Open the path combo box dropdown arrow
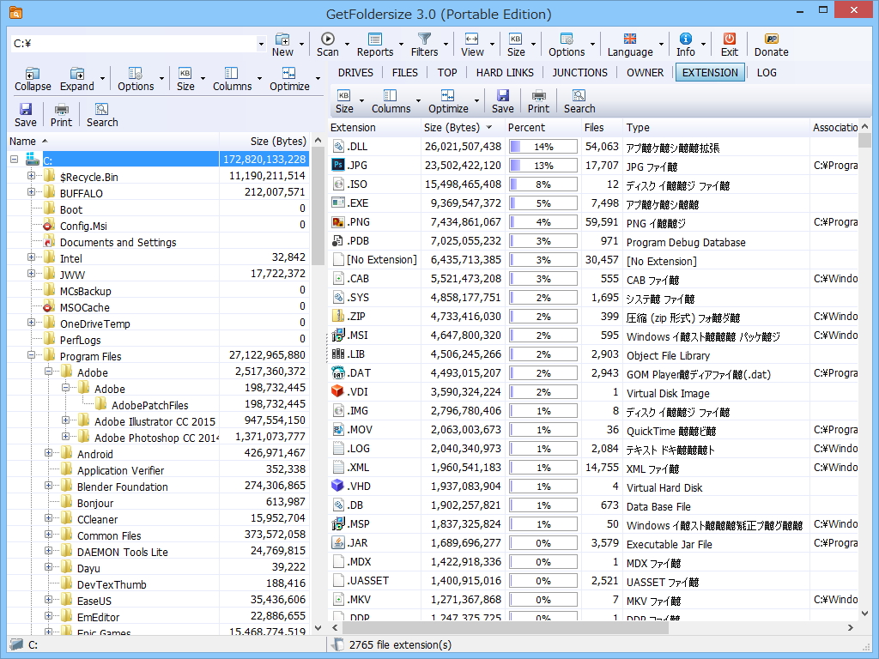The width and height of the screenshot is (879, 659). pyautogui.click(x=261, y=44)
